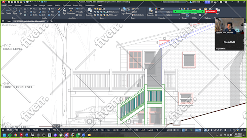The width and height of the screenshot is (247, 138).
Task: Click the Erase tool icon
Action: point(59,9)
